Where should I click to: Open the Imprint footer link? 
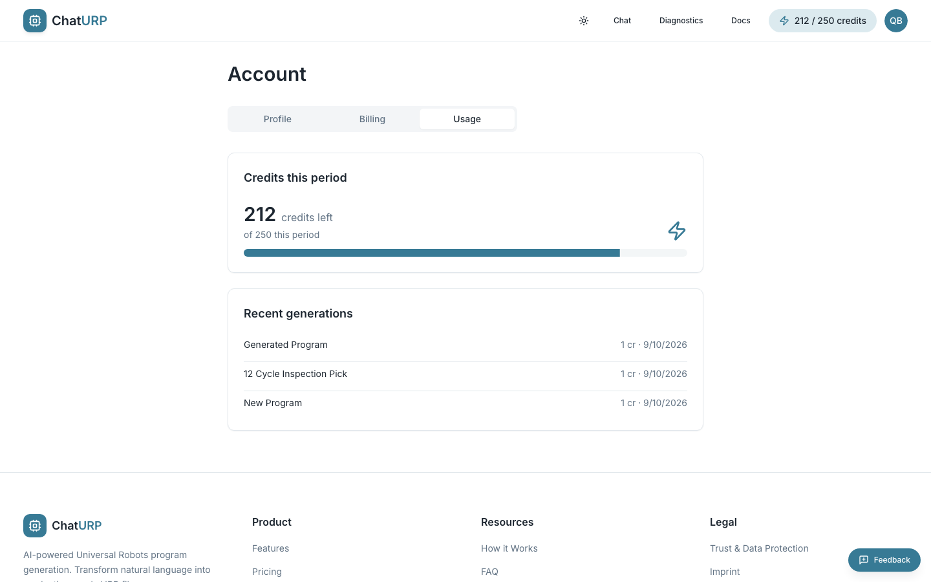(725, 572)
